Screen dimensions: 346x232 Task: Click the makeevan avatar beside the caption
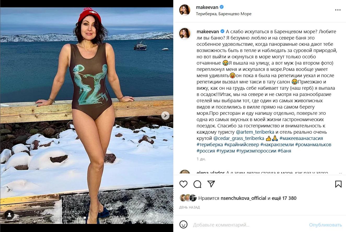[x=184, y=34]
